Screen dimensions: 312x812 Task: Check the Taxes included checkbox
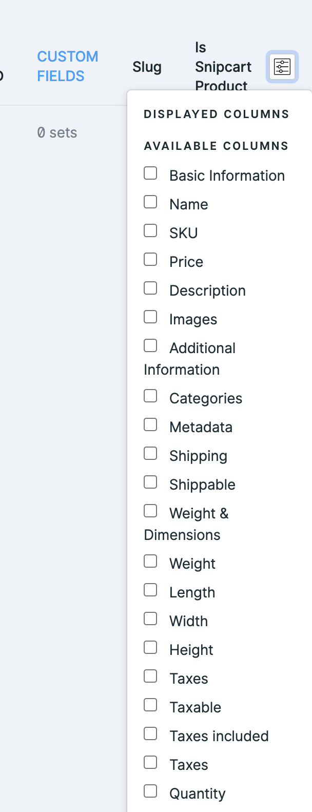pos(150,733)
